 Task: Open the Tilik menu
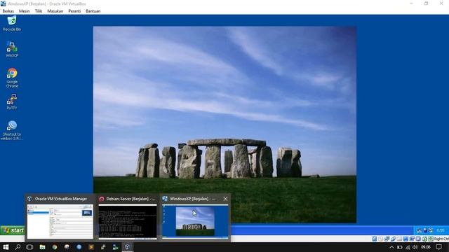point(39,11)
